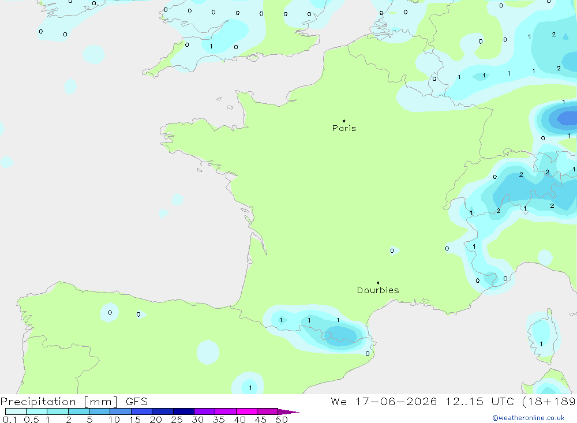Click the '1' rainfall value on Corsica
Image resolution: width=577 pixels, height=423 pixels.
pos(541,344)
